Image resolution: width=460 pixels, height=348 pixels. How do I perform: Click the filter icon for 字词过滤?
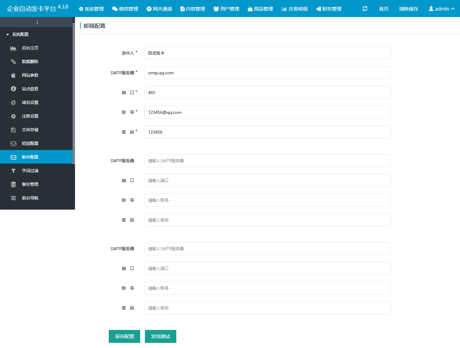click(13, 171)
